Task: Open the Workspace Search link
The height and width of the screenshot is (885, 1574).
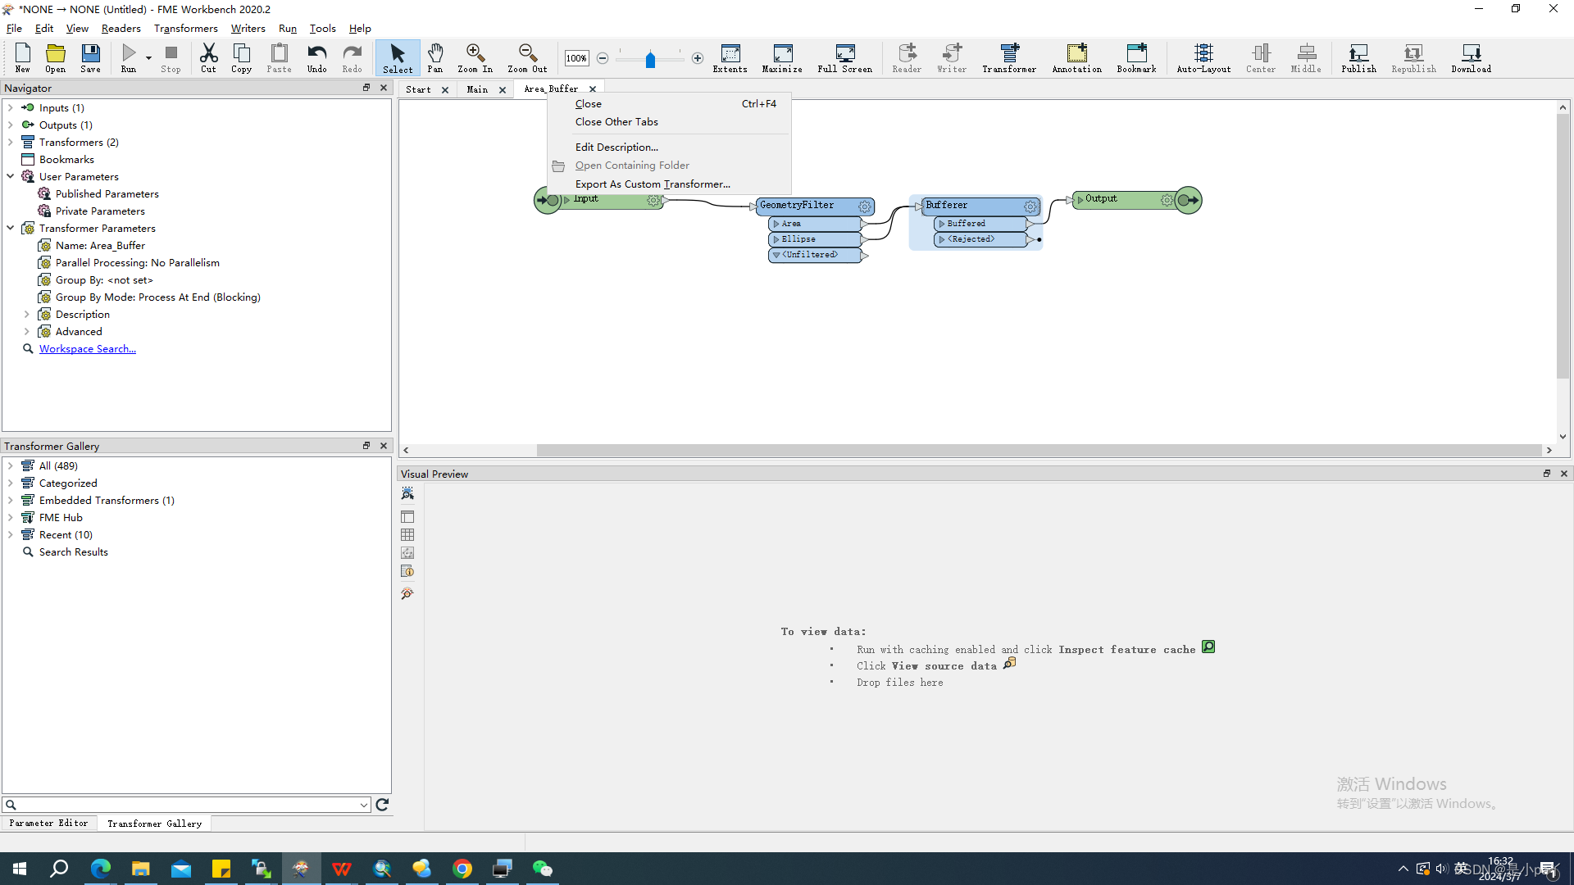Action: click(x=88, y=349)
